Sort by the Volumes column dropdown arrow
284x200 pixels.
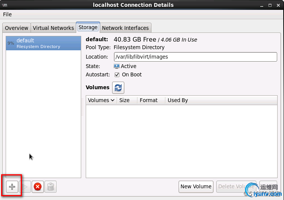[113, 100]
